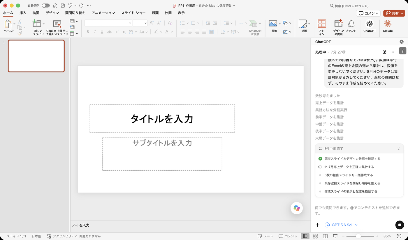
Task: Open the Claude add-in from the ribbon
Action: (x=388, y=26)
